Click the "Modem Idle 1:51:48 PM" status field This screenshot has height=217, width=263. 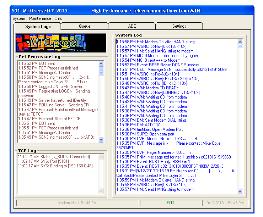click(x=77, y=203)
